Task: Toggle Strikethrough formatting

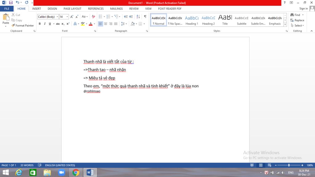Action: pos(58,24)
